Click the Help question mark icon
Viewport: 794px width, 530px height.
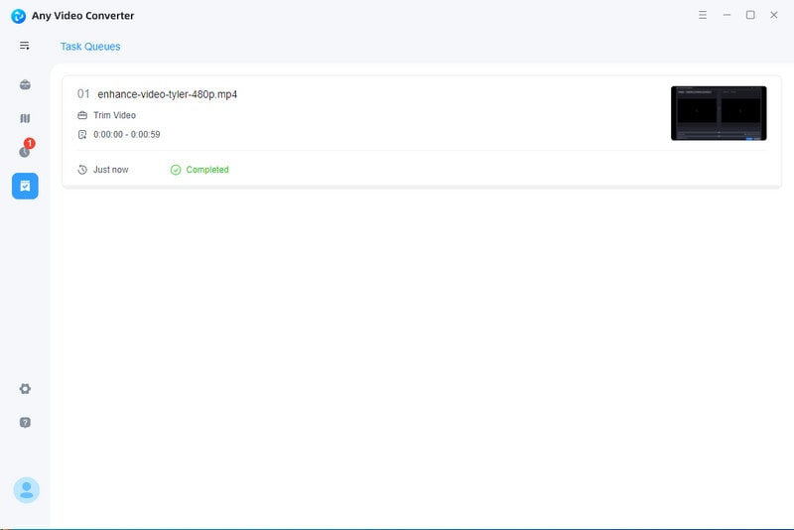click(25, 422)
